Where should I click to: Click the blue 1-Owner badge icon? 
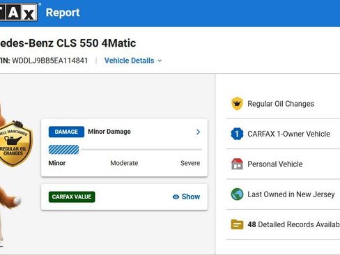[237, 134]
